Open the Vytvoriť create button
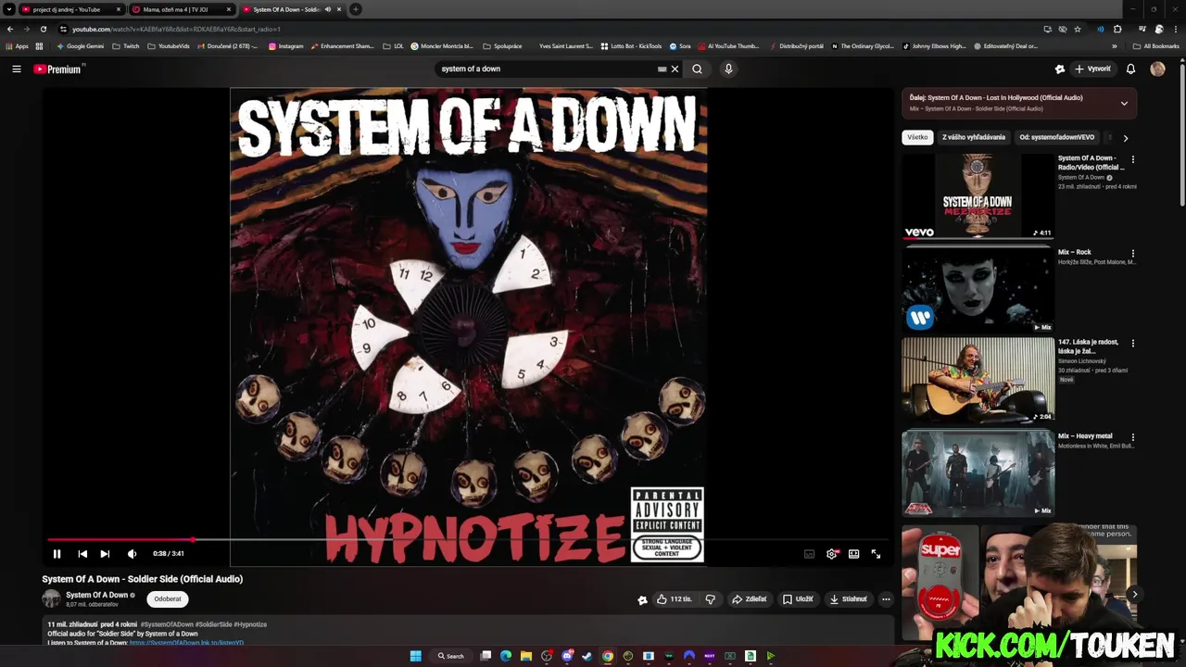The width and height of the screenshot is (1186, 667). 1093,69
